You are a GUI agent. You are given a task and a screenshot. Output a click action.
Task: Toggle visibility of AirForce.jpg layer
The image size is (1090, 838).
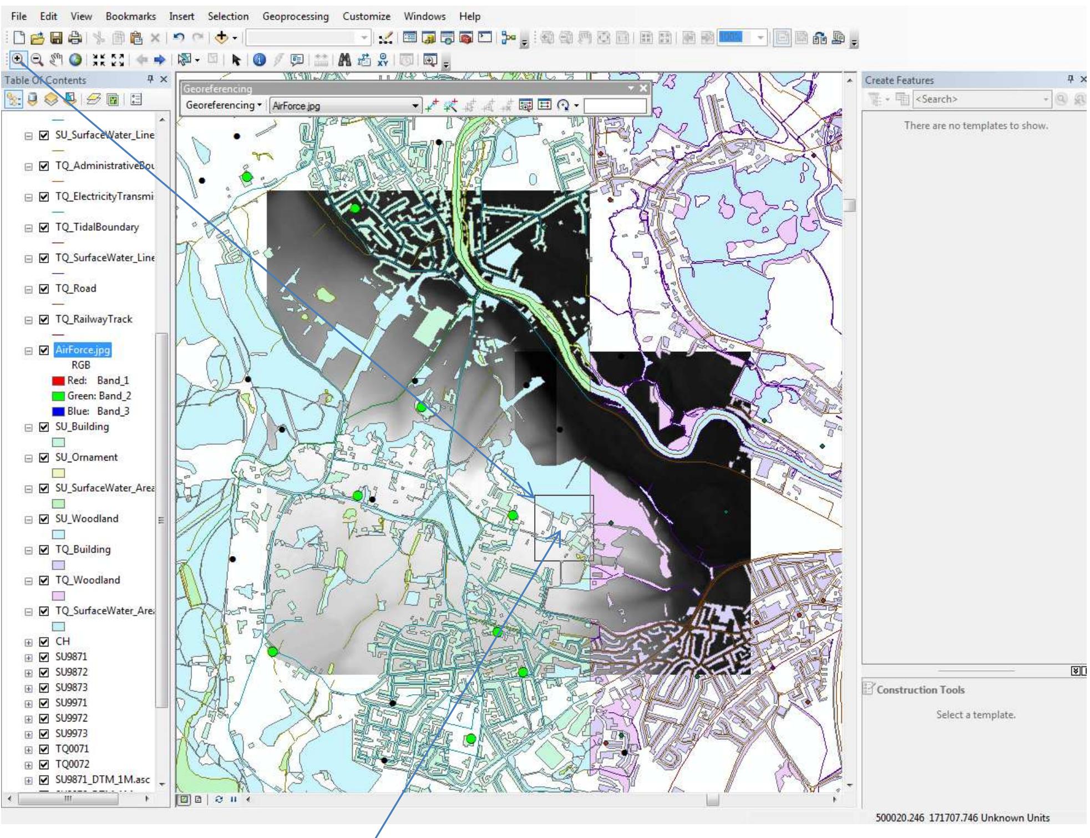[44, 350]
